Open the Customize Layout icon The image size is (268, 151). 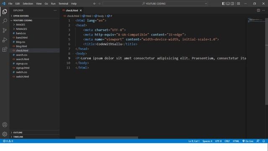coord(238,4)
